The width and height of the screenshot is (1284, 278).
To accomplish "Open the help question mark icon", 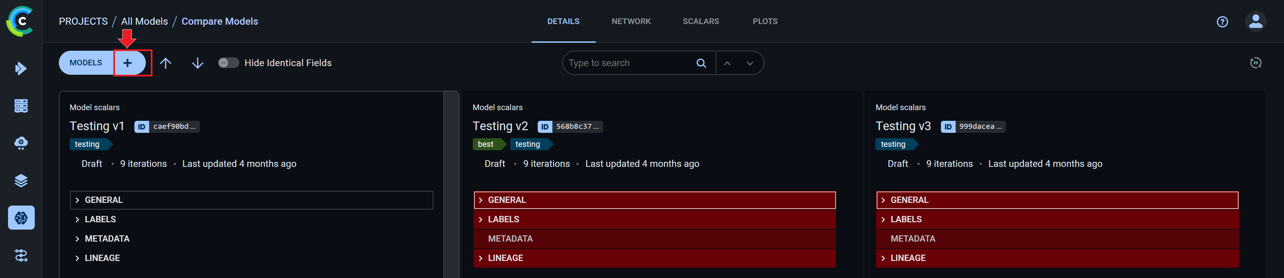I will pos(1222,21).
